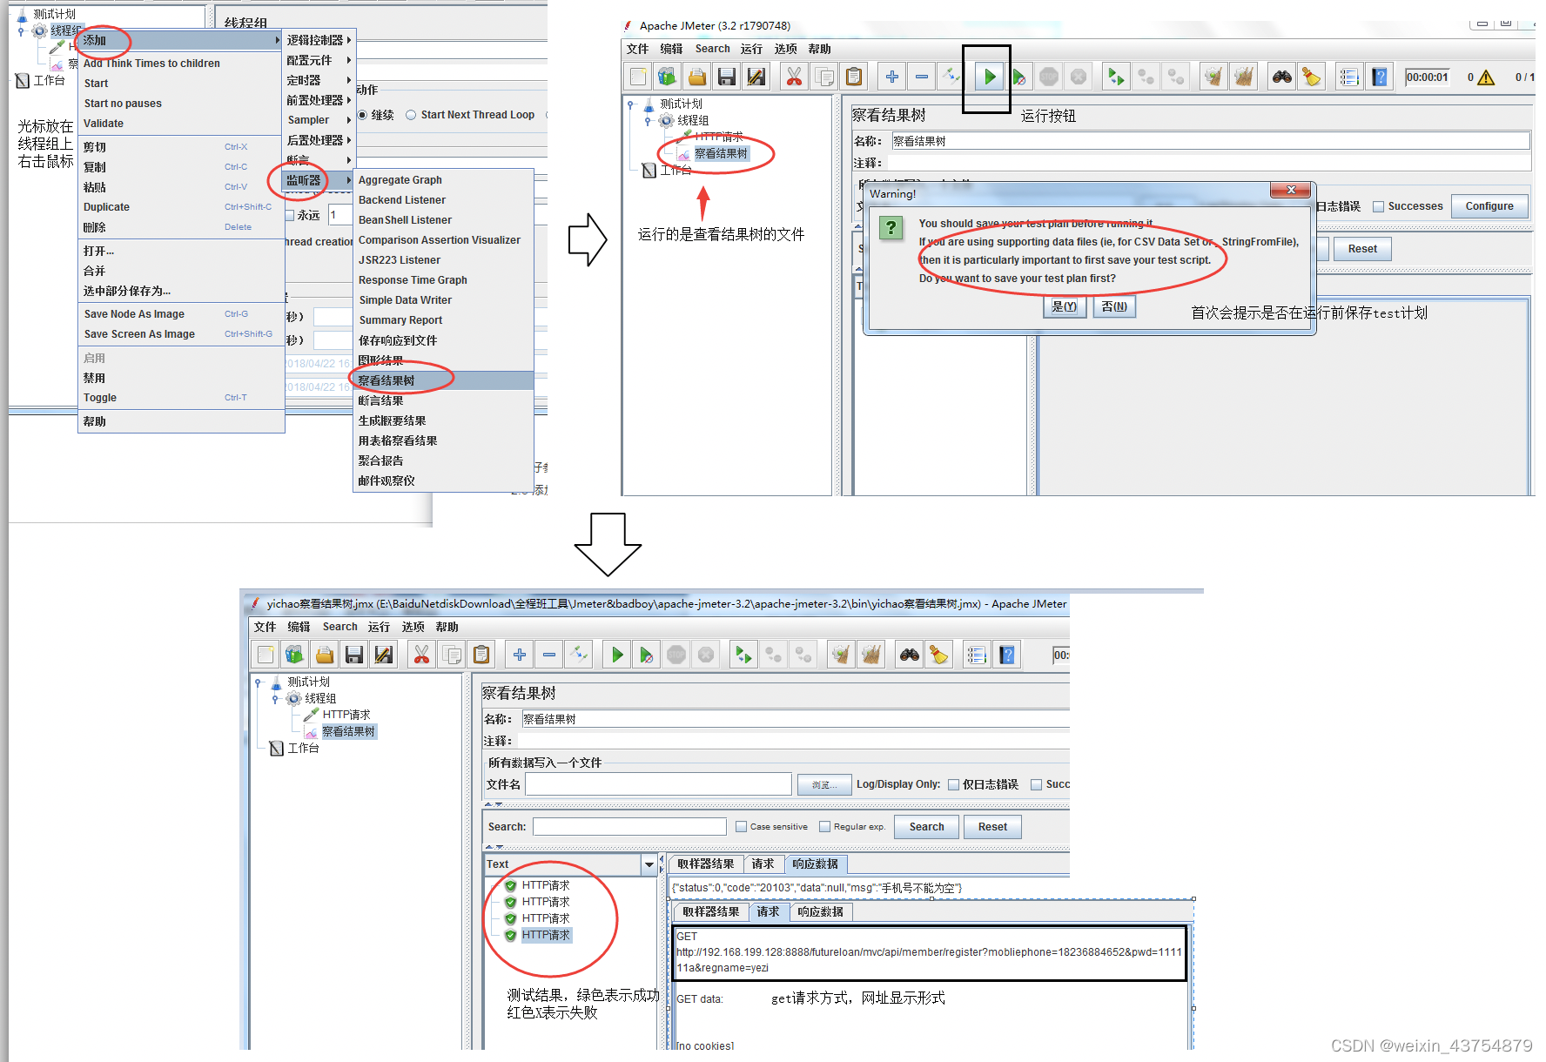Select the 继续 radio button

point(363,115)
